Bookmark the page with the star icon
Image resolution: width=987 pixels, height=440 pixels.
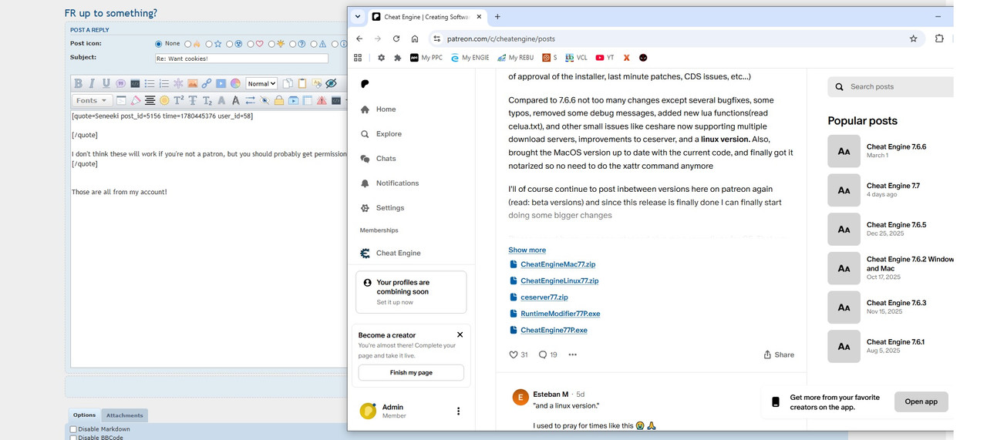(914, 39)
